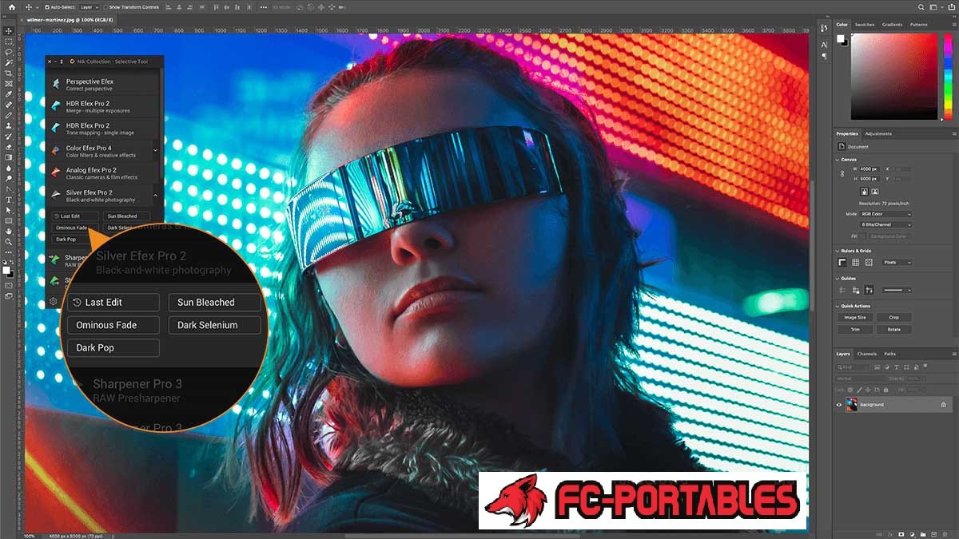Open the RGB Color mode dropdown

(x=886, y=214)
